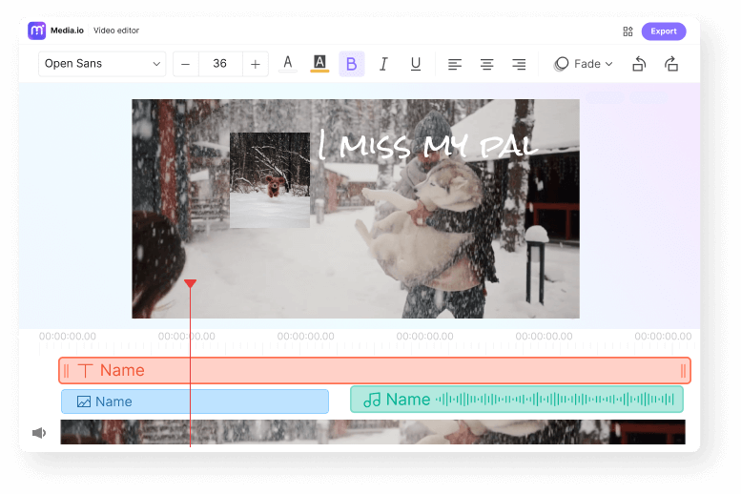Click the Export button
The width and height of the screenshot is (741, 494).
coord(664,31)
